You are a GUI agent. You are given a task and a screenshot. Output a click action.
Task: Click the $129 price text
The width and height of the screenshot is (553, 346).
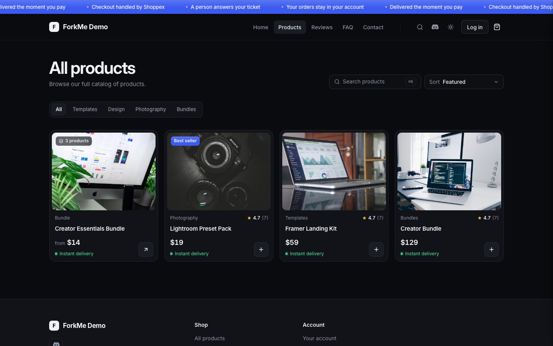pyautogui.click(x=409, y=243)
